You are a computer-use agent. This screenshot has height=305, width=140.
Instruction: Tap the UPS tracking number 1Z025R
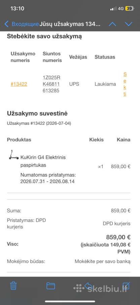(x=51, y=84)
